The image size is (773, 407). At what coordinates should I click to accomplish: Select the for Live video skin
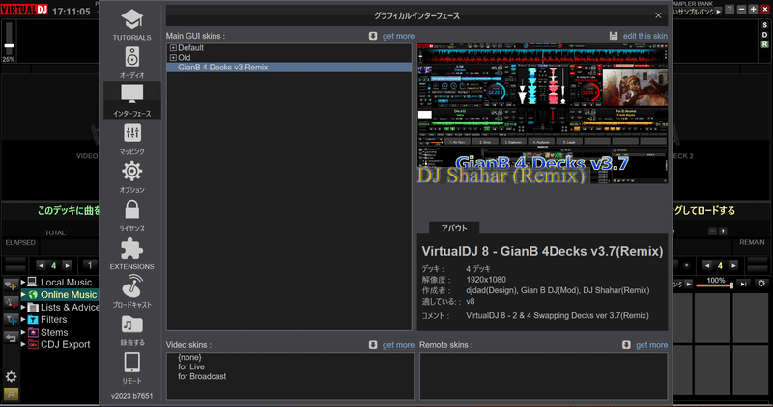[190, 366]
